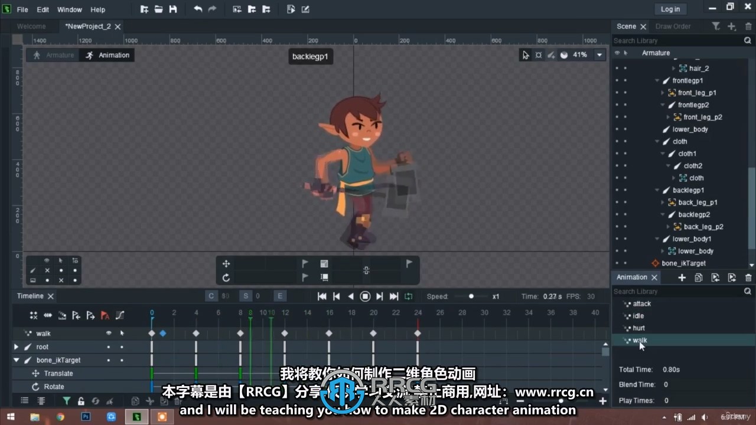The image size is (756, 425).
Task: Switch to the Draw Order tab
Action: [673, 27]
